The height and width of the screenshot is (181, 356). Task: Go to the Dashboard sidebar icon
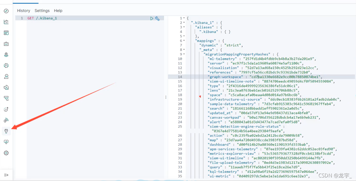[x=6, y=33]
